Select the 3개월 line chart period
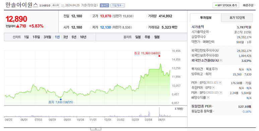This screenshot has width=259, height=131. point(47,37)
